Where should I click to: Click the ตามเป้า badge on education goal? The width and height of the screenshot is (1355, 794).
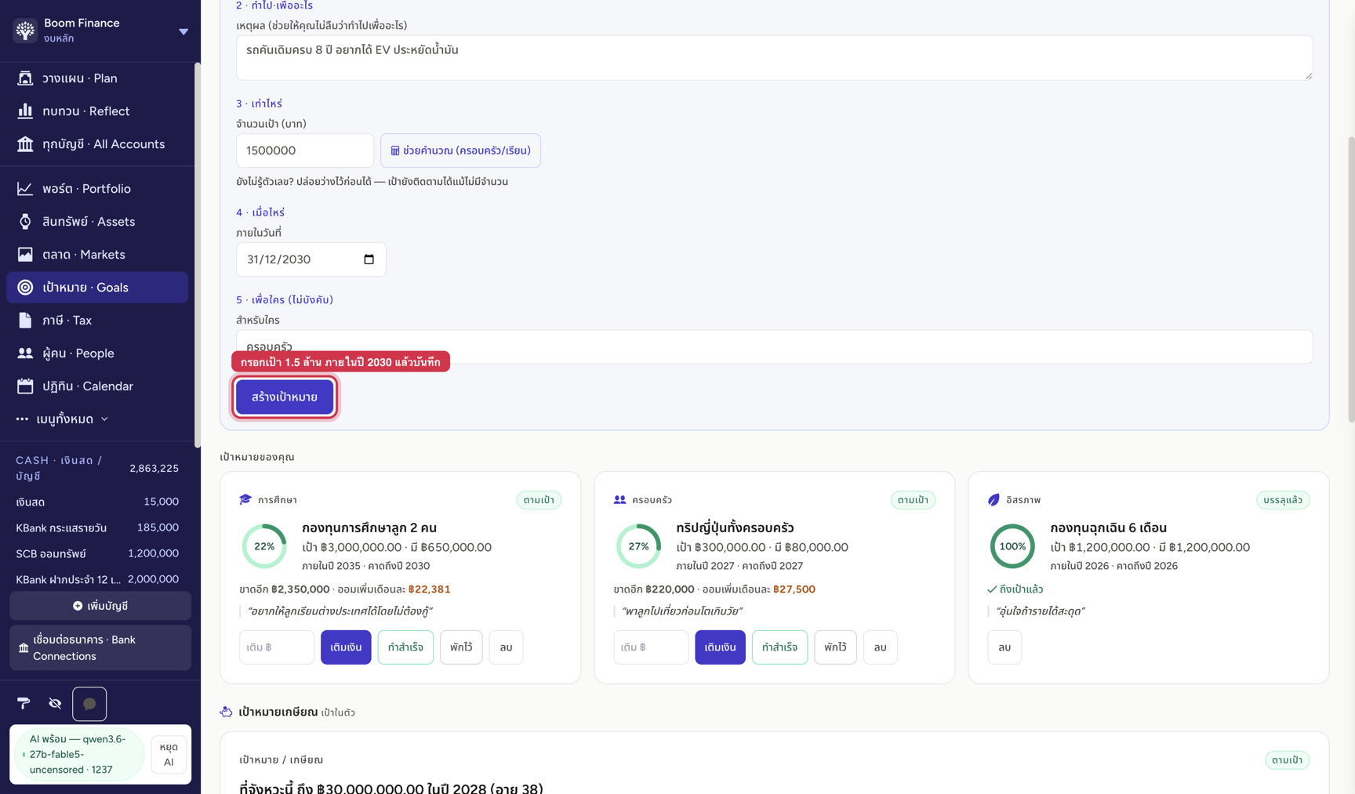[539, 500]
